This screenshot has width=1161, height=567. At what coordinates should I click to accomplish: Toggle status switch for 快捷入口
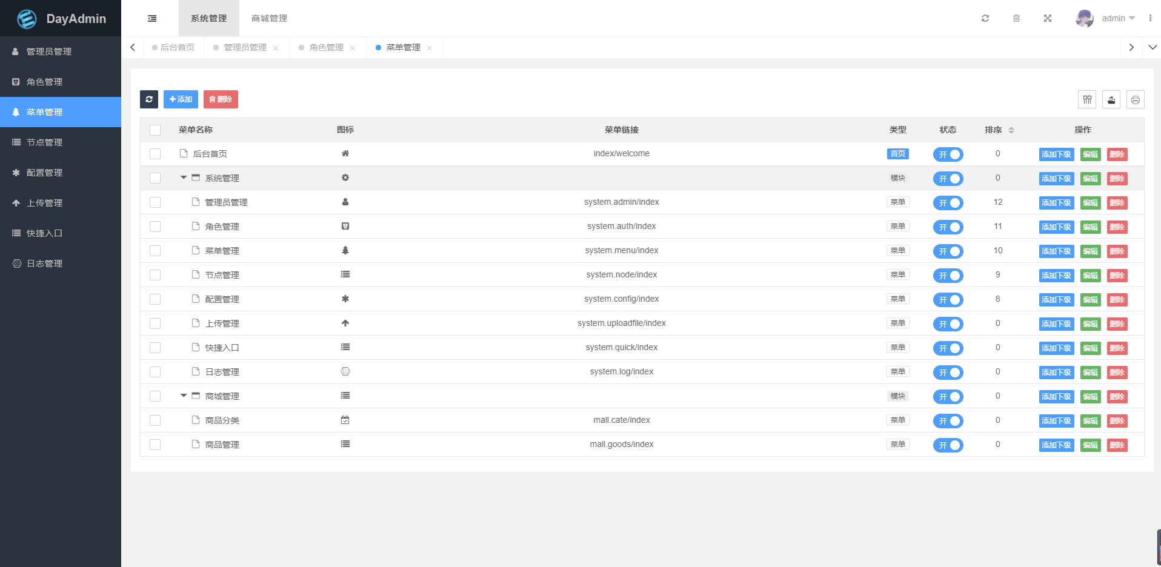click(948, 348)
